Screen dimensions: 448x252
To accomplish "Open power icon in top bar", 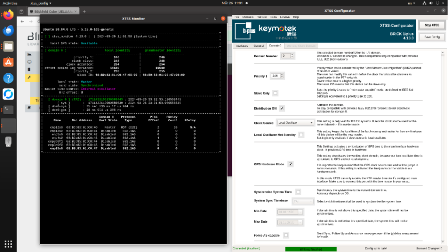I will click(x=437, y=3).
